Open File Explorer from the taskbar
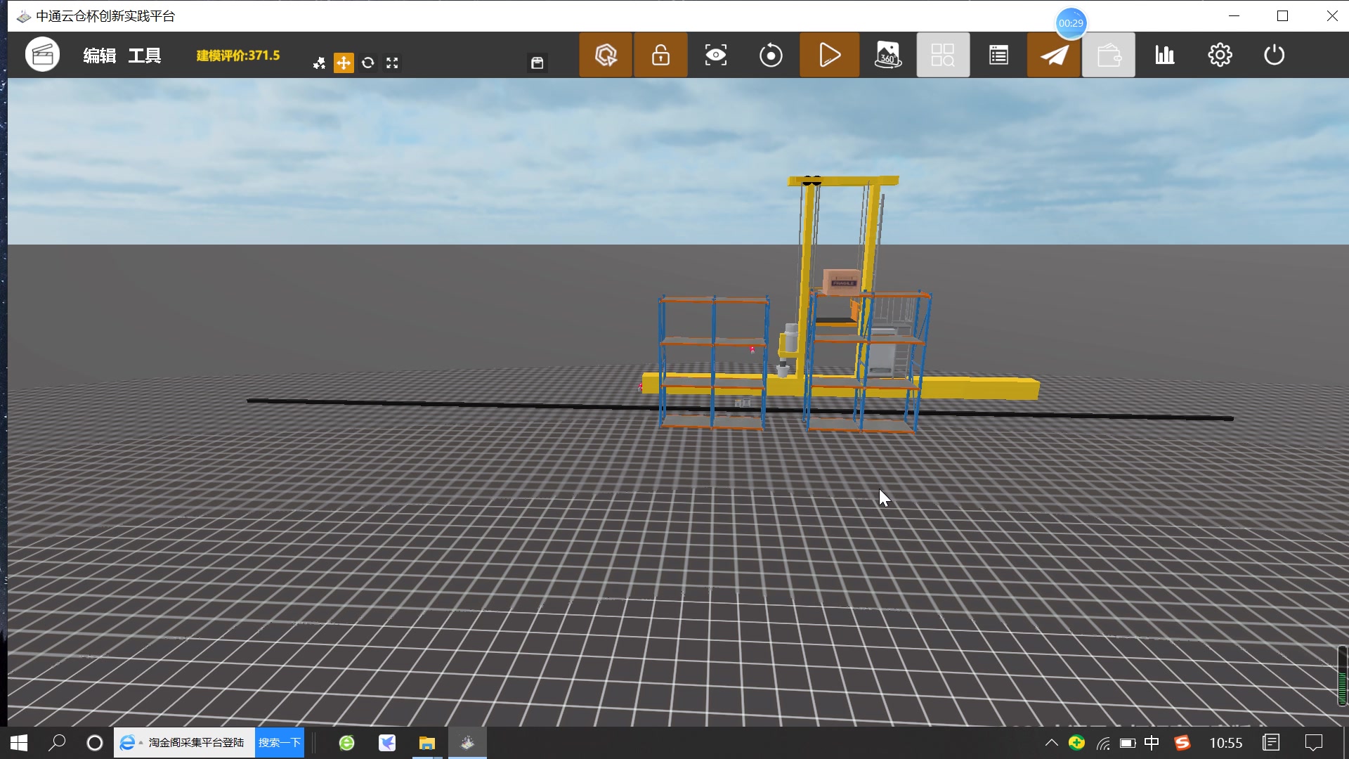The width and height of the screenshot is (1349, 759). point(426,743)
